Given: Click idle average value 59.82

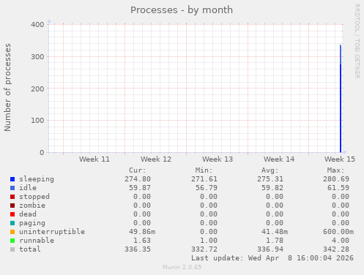Looking at the screenshot, I should tap(272, 188).
